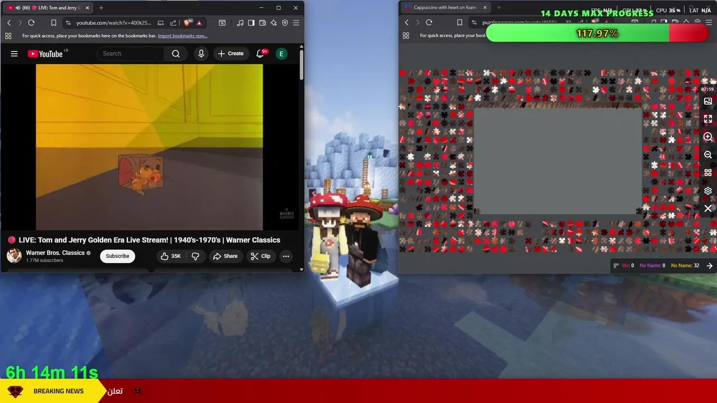Click Import bookmarks now link
717x403 pixels.
183,36
